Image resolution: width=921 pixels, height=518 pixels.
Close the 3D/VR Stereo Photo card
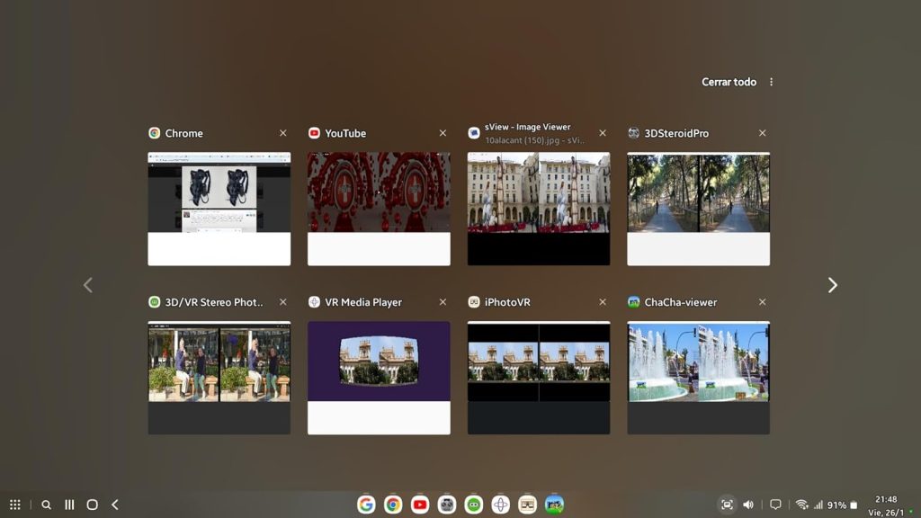coord(283,302)
